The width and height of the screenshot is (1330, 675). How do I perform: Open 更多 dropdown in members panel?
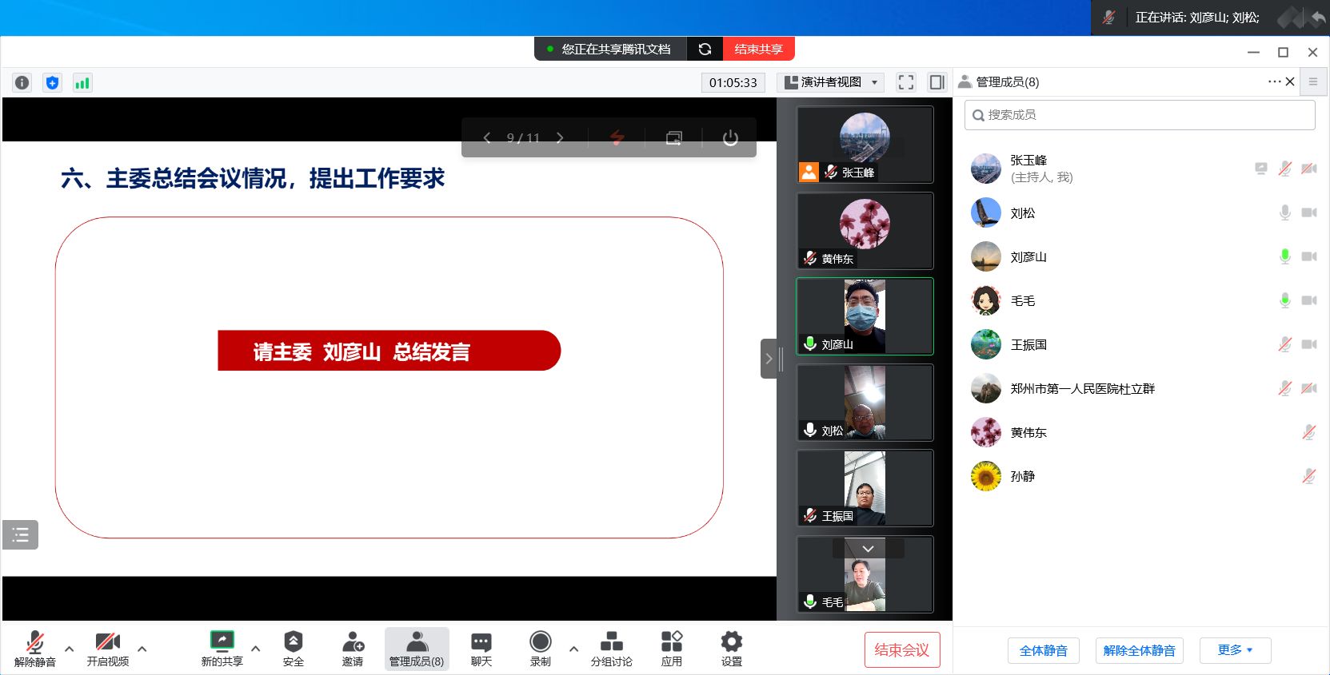[1235, 650]
